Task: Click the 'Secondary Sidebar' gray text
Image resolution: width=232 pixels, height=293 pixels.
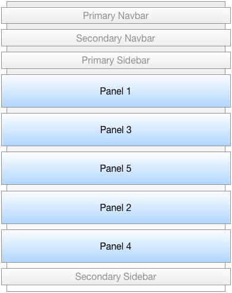Action: tap(116, 276)
